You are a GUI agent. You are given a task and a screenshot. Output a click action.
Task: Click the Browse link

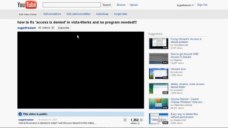[121, 5]
